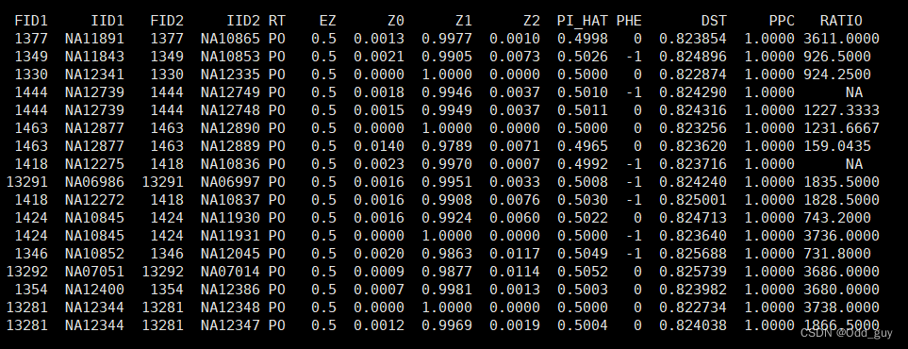Screen dimensions: 908x349
Task: Click Z2 value 0.0117
Action: 514,255
